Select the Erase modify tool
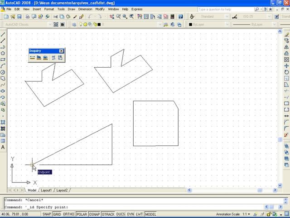290x218 pixels. click(x=286, y=35)
